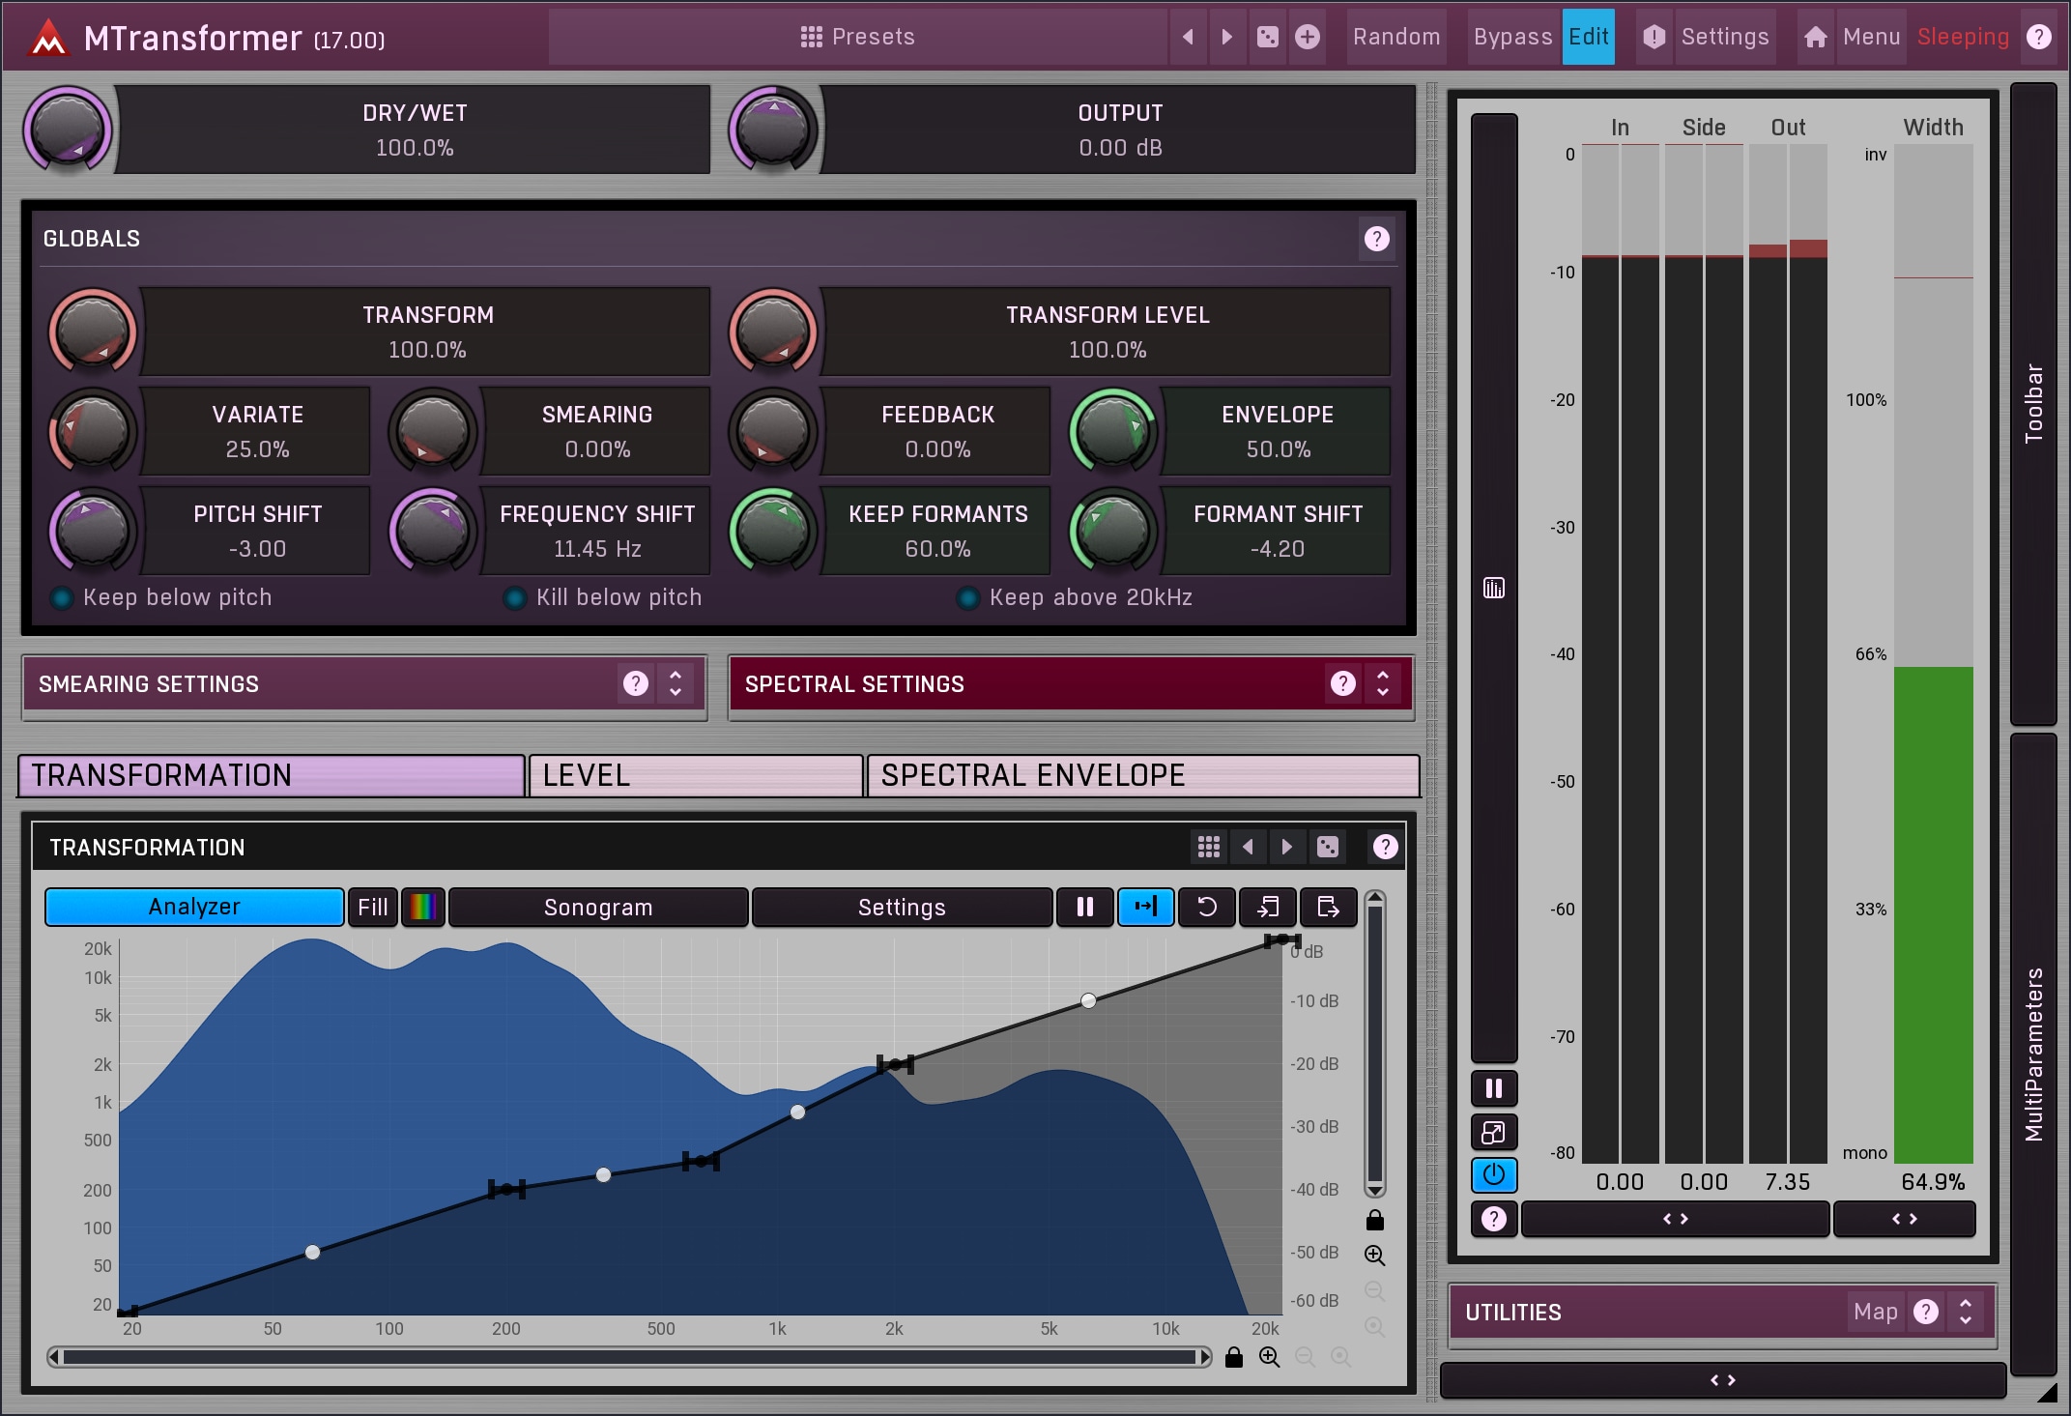Screen dimensions: 2071x1416
Task: Switch to the LEVEL tab
Action: tap(695, 775)
